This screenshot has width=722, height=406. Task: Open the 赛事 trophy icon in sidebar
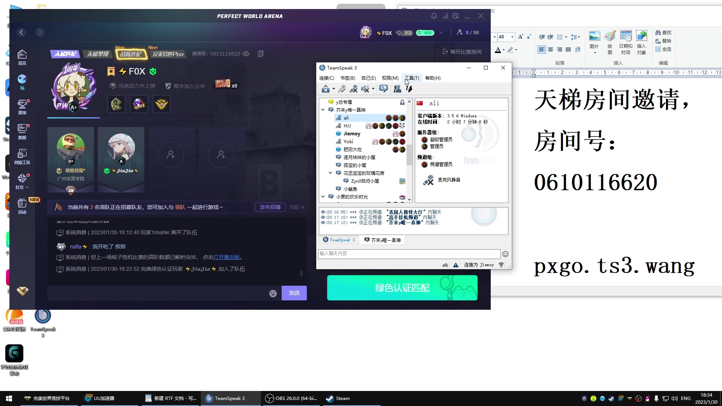[x=22, y=107]
